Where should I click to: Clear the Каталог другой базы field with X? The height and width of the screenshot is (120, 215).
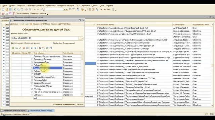(x=82, y=39)
